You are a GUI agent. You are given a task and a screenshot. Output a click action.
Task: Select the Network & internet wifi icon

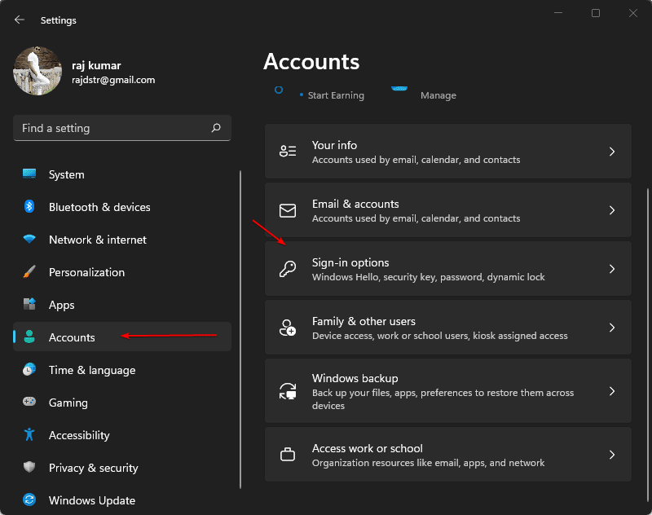pyautogui.click(x=29, y=240)
